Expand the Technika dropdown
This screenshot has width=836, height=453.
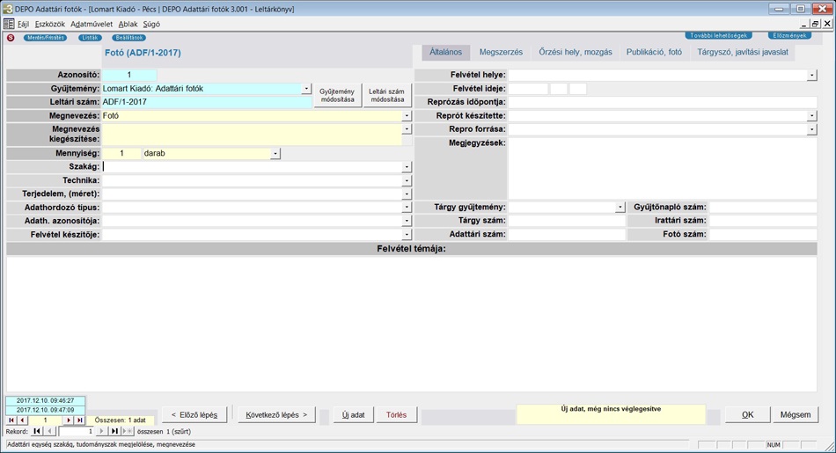(407, 180)
